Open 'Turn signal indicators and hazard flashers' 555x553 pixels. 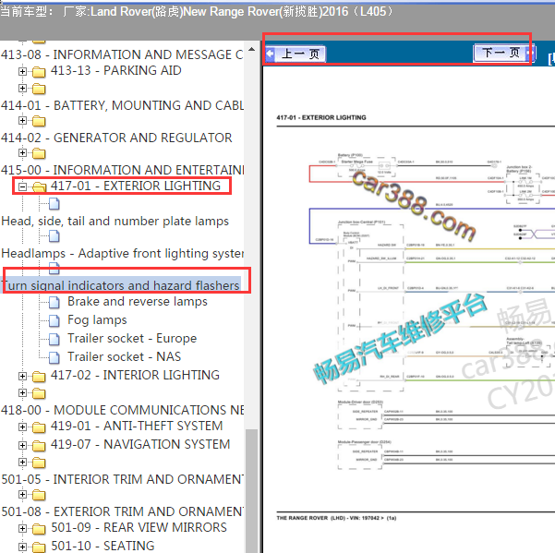click(121, 285)
